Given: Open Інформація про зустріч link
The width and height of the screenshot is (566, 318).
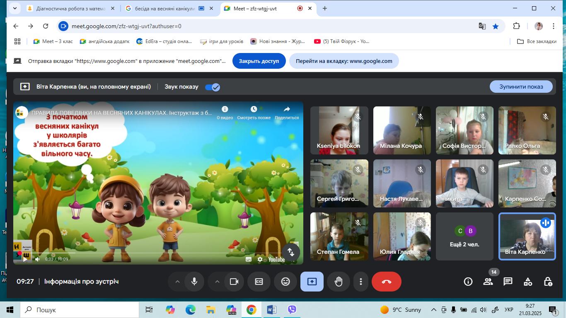Looking at the screenshot, I should click(82, 282).
